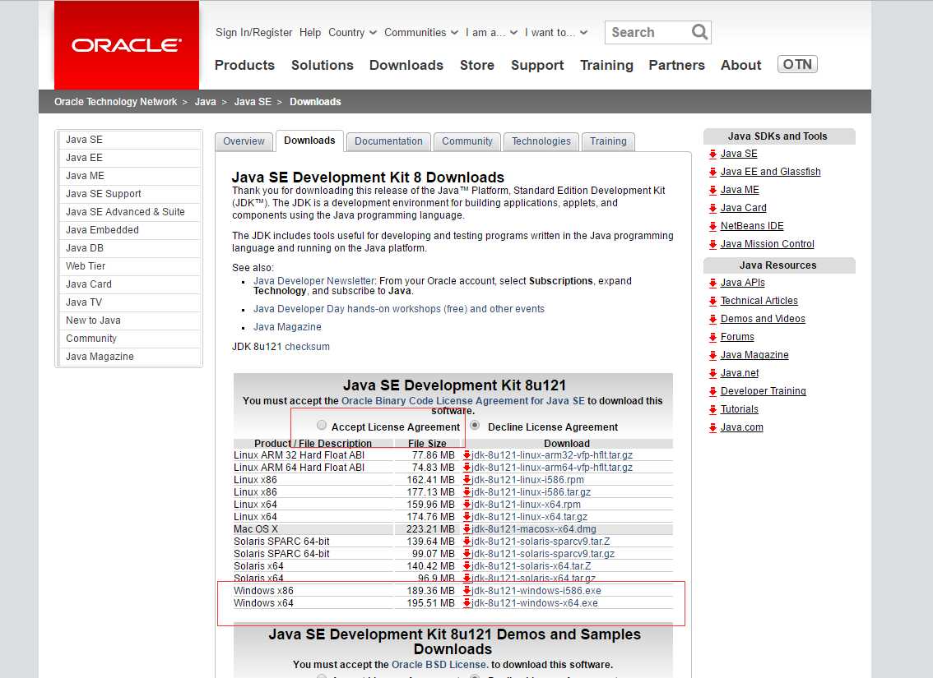Click download icon for jdk-8u121-windows-i586.exe

(467, 591)
